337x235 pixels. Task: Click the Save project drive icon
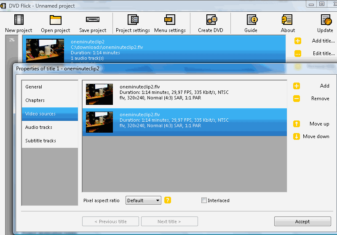[x=93, y=19]
